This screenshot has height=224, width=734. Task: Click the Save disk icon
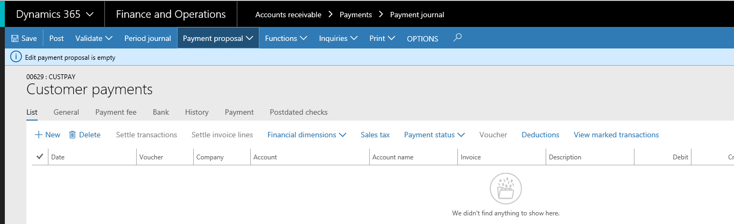(x=15, y=39)
